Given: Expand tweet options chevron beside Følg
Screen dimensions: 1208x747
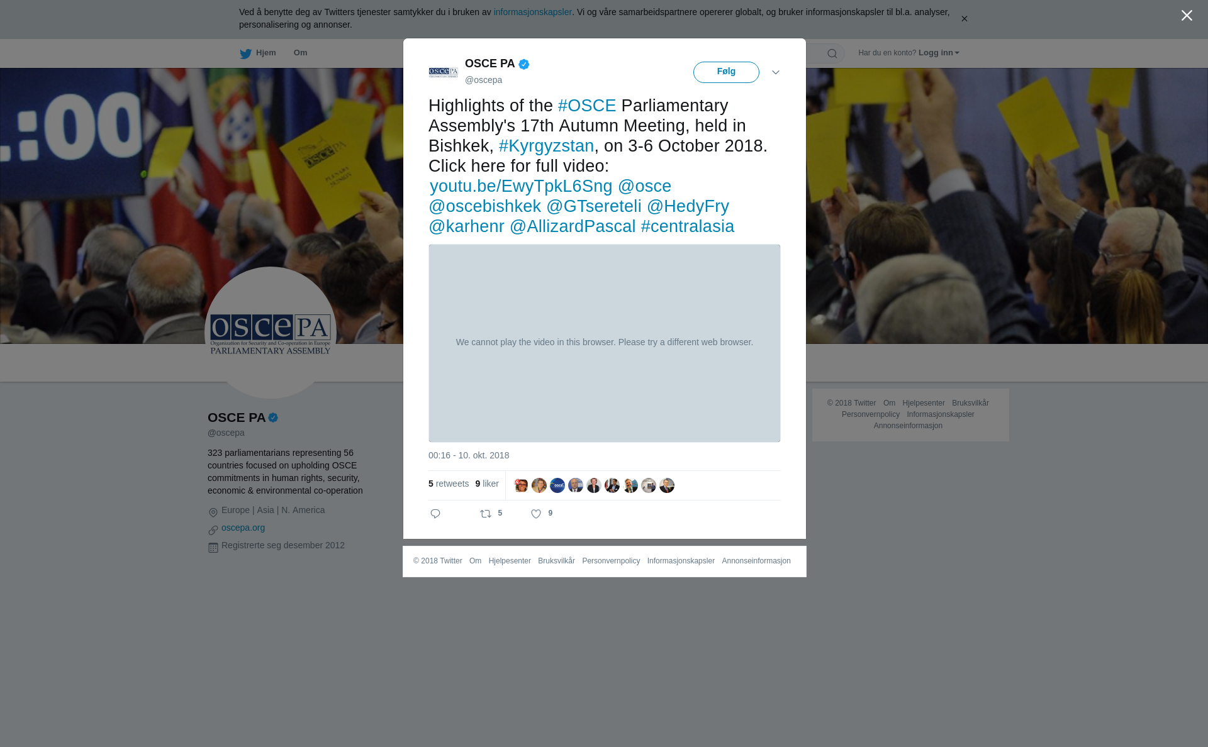Looking at the screenshot, I should pos(776,72).
